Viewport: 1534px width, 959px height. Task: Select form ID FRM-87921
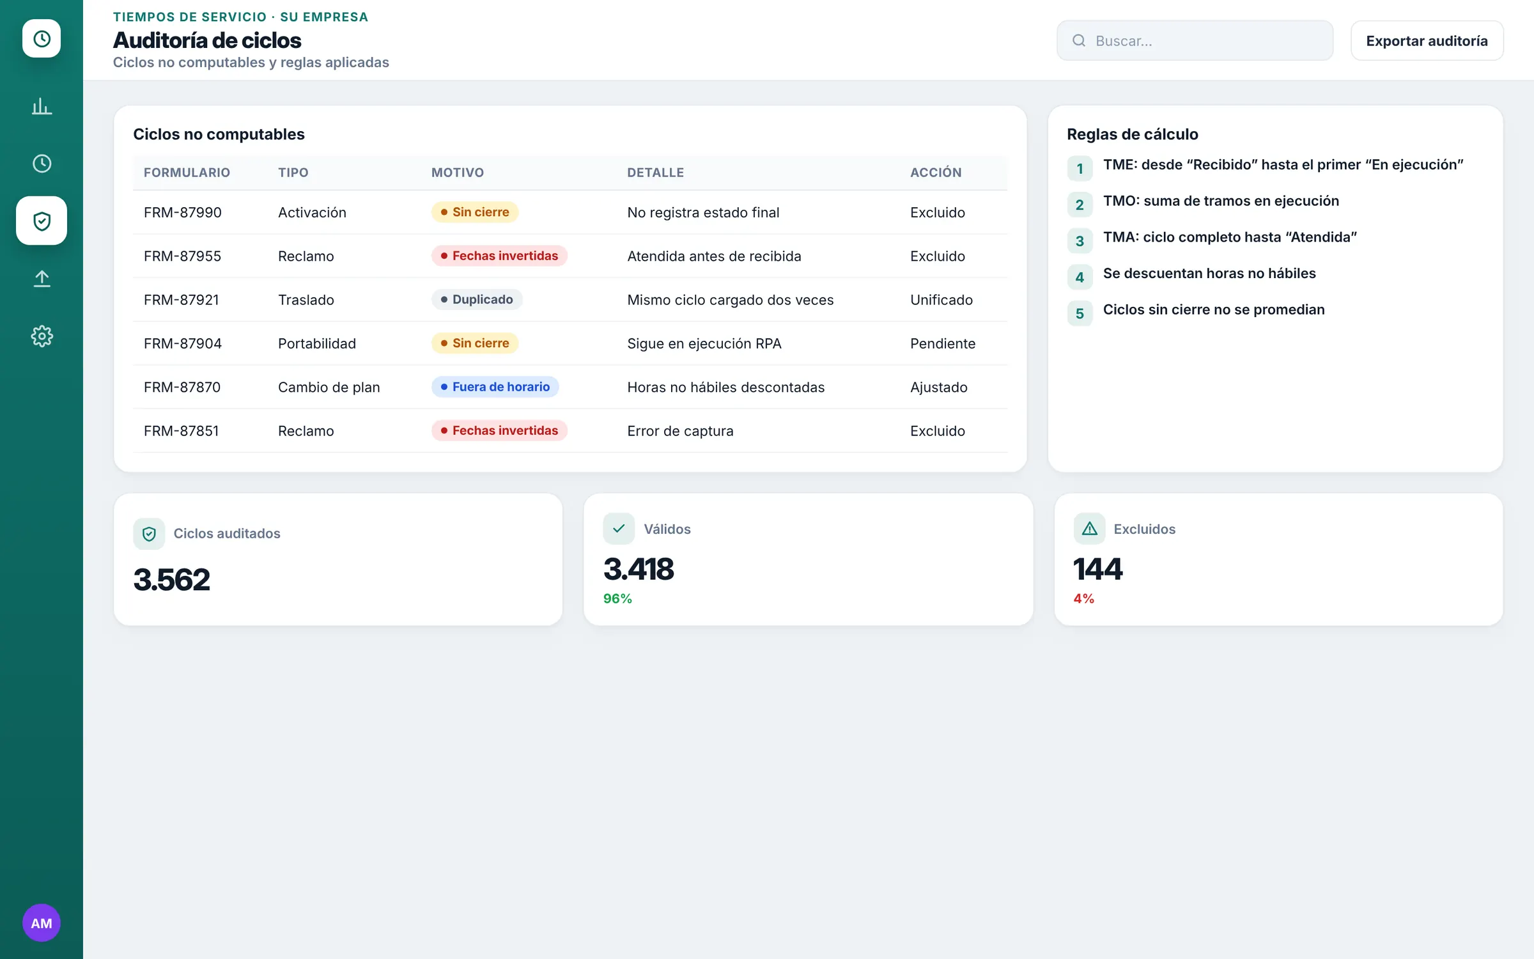182,300
